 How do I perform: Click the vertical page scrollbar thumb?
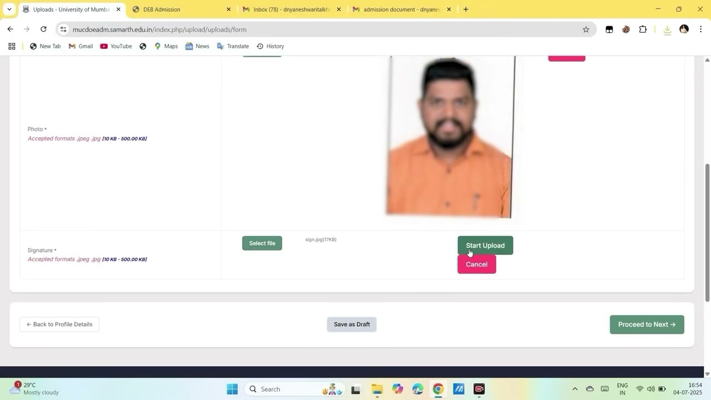point(707,232)
